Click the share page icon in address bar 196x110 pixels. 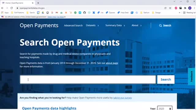click(x=165, y=8)
